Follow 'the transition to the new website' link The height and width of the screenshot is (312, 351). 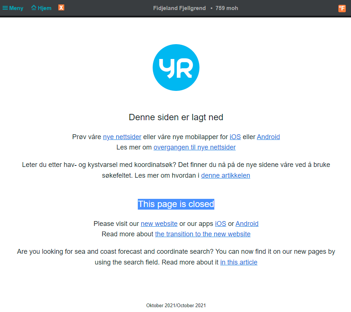coord(202,234)
